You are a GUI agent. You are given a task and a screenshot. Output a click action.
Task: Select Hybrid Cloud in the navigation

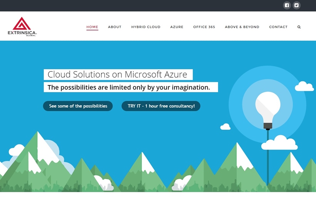146,27
